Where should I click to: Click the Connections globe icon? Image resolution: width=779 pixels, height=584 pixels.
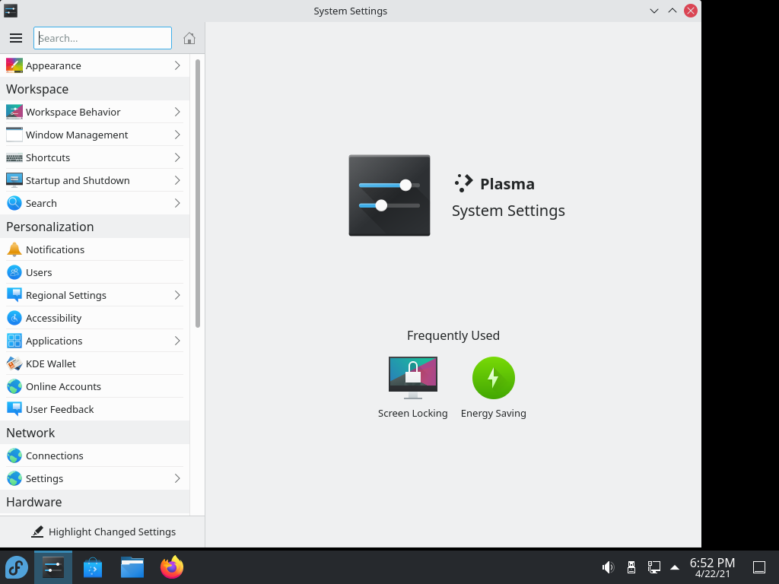click(14, 455)
